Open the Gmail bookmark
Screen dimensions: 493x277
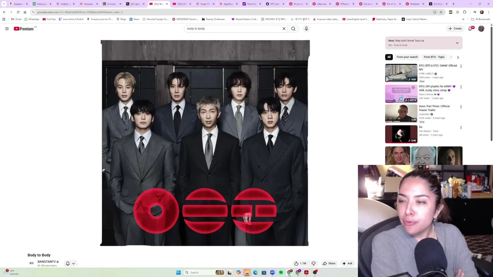click(x=16, y=19)
